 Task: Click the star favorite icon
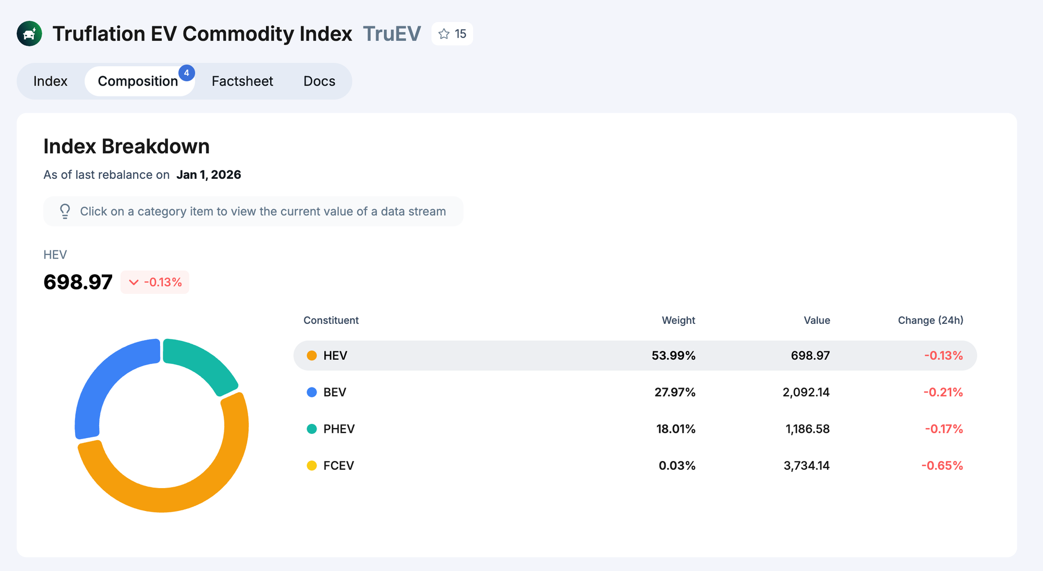point(444,34)
